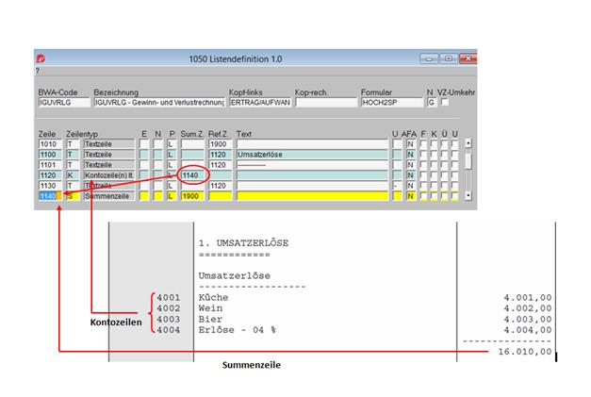
Task: Click scrollbar down arrow of line list
Action: tap(468, 196)
